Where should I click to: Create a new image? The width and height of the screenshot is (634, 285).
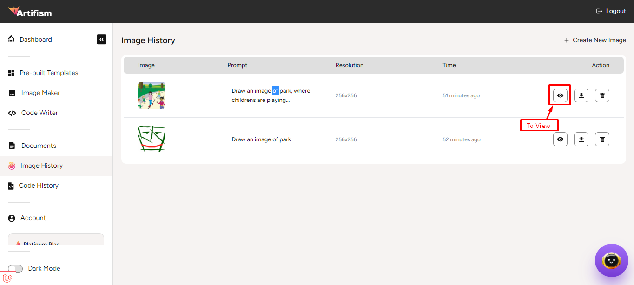(595, 40)
